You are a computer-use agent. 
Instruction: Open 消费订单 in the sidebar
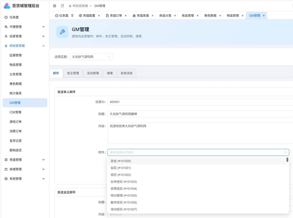coord(25,131)
